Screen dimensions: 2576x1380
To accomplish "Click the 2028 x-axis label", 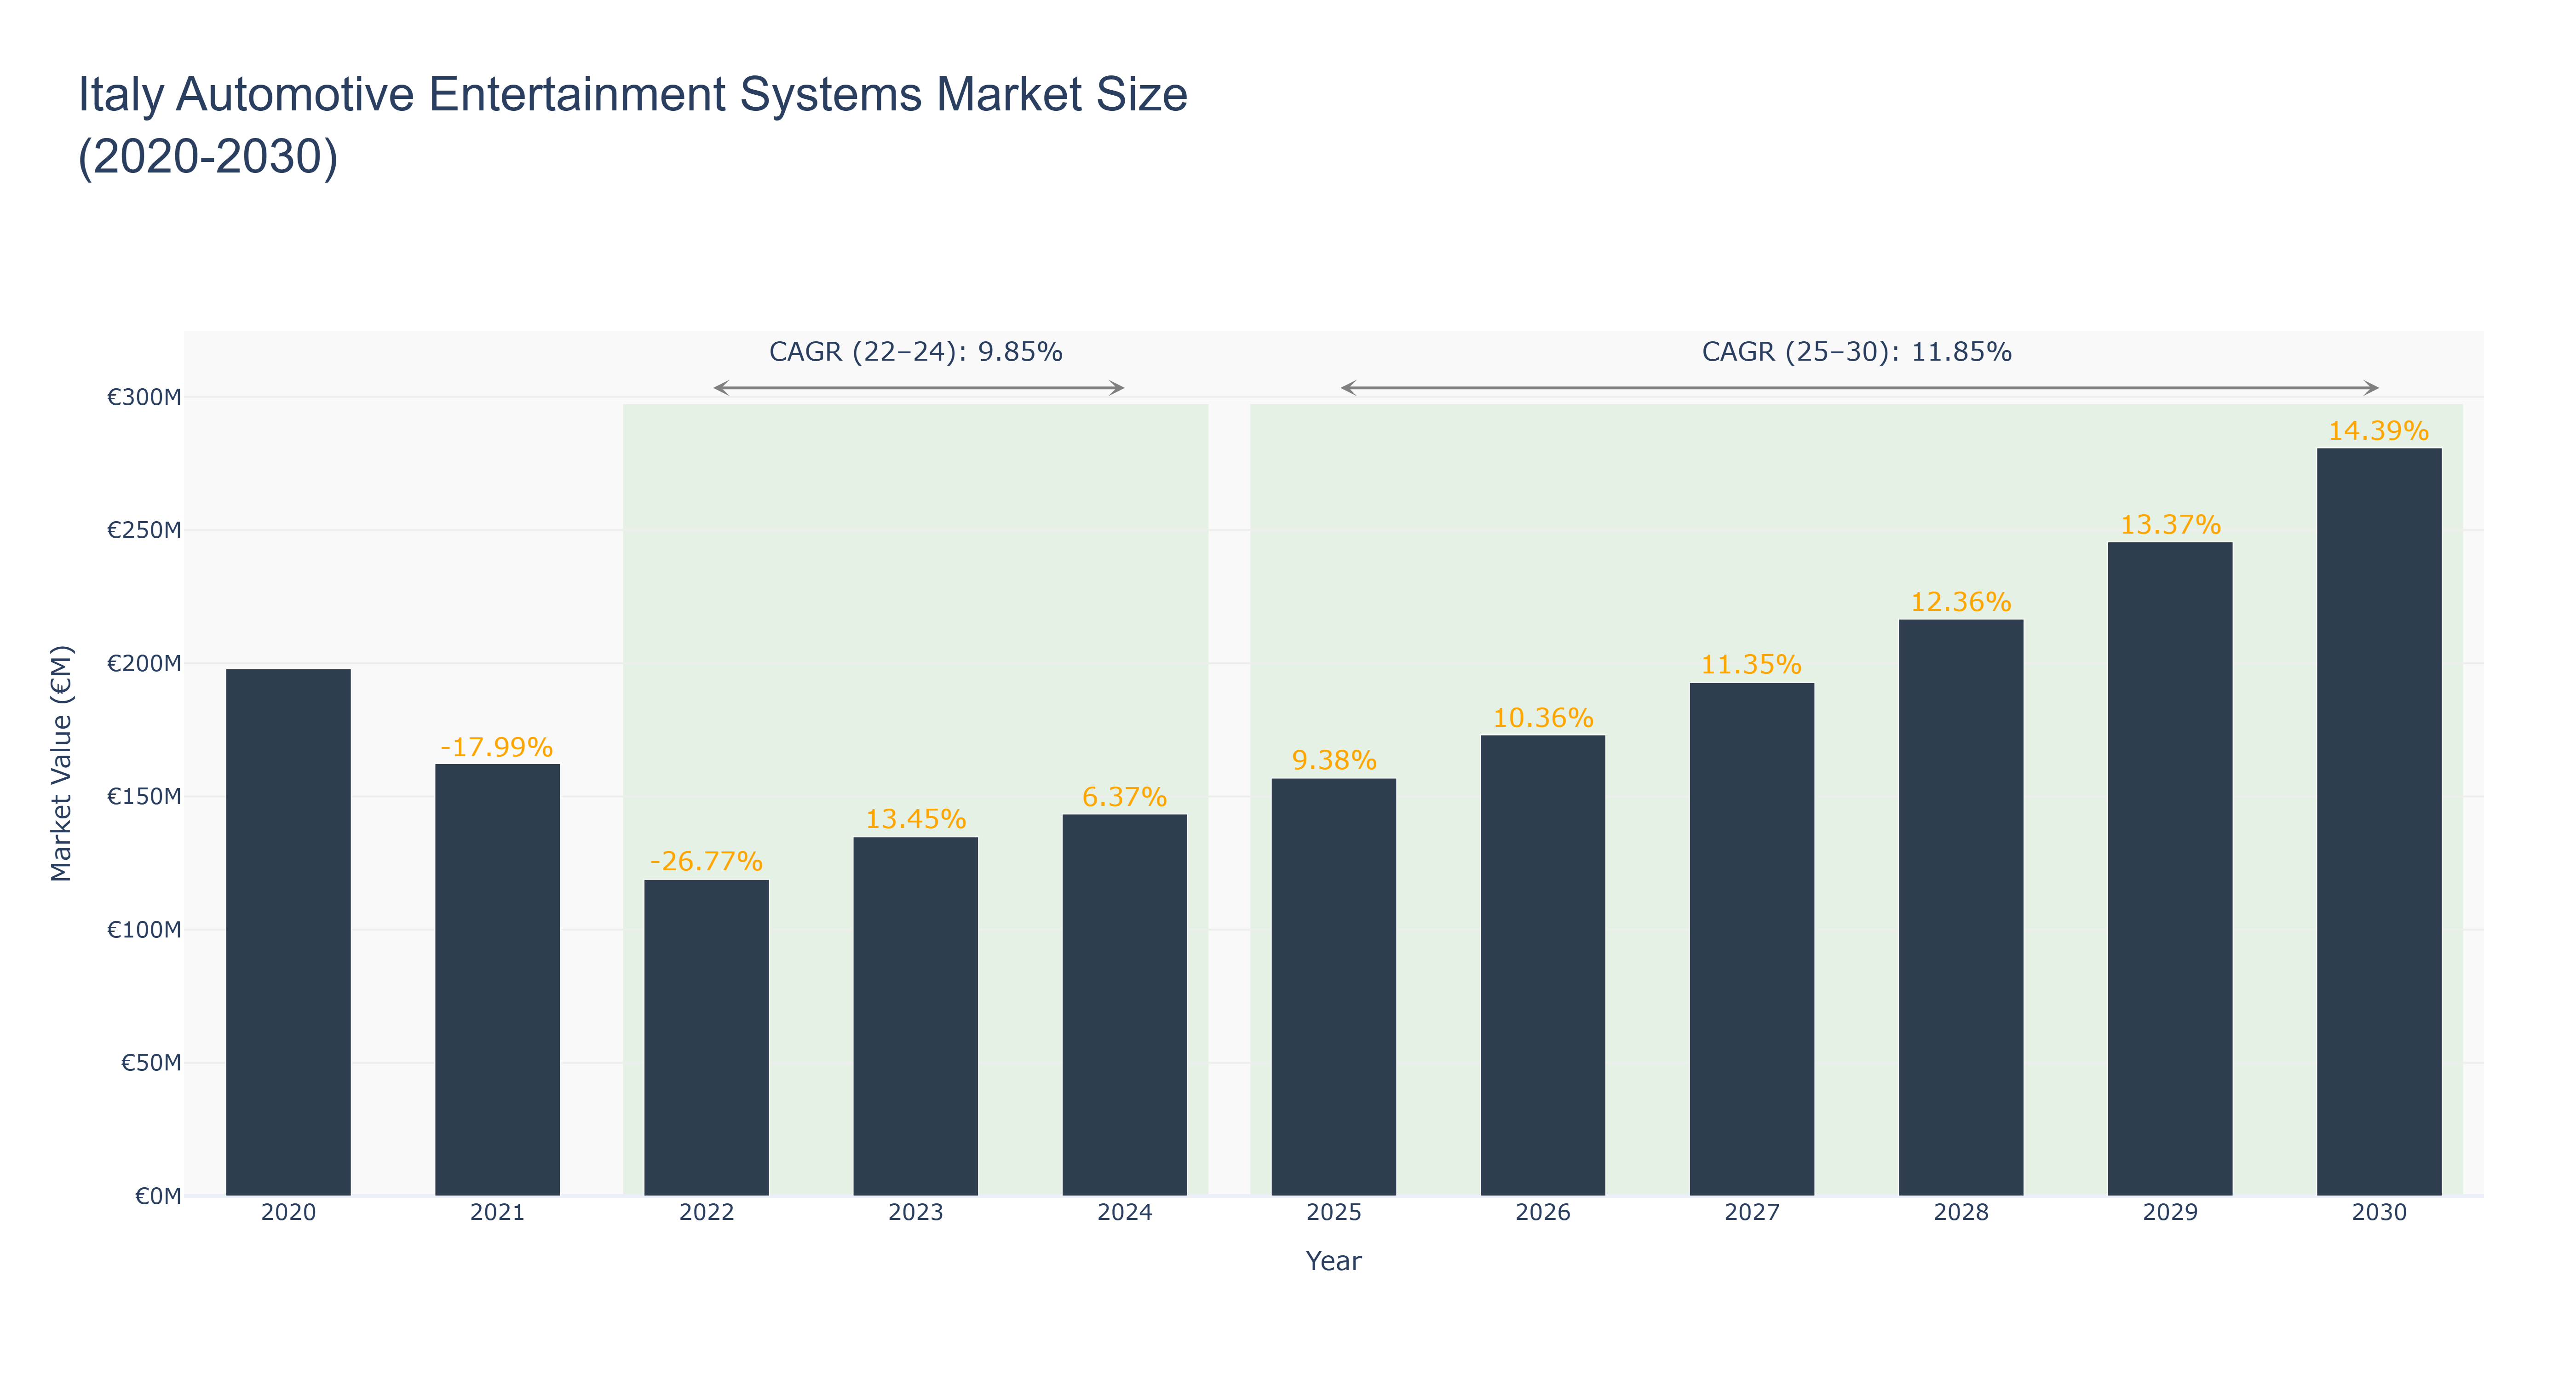I will point(1960,1213).
